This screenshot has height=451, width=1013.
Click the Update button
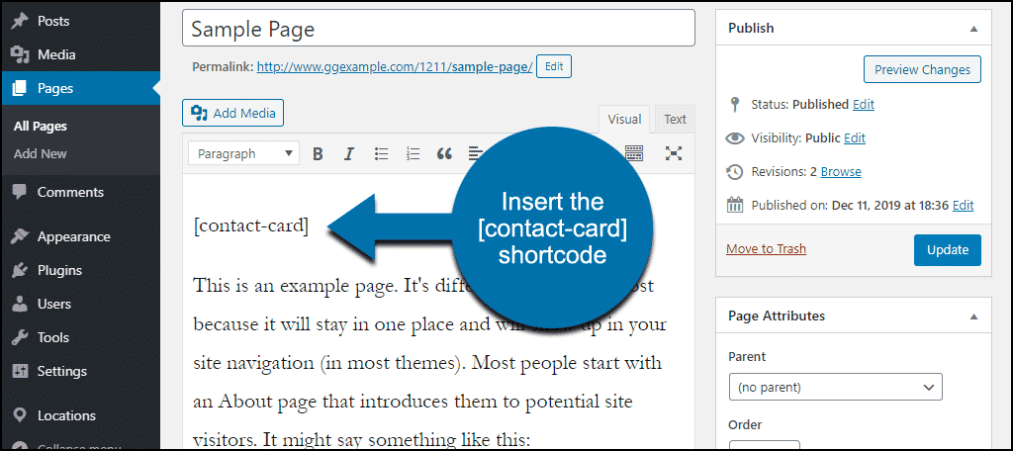coord(947,250)
